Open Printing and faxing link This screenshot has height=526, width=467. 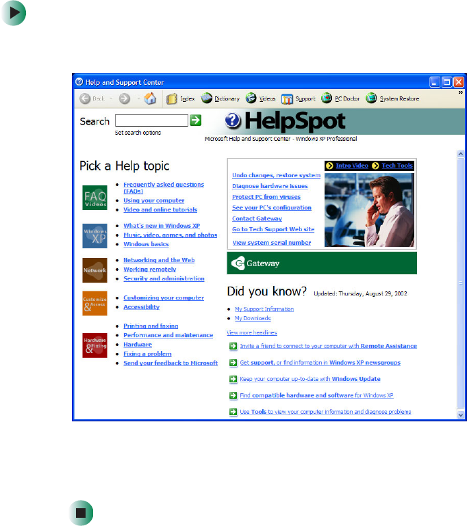pyautogui.click(x=151, y=326)
